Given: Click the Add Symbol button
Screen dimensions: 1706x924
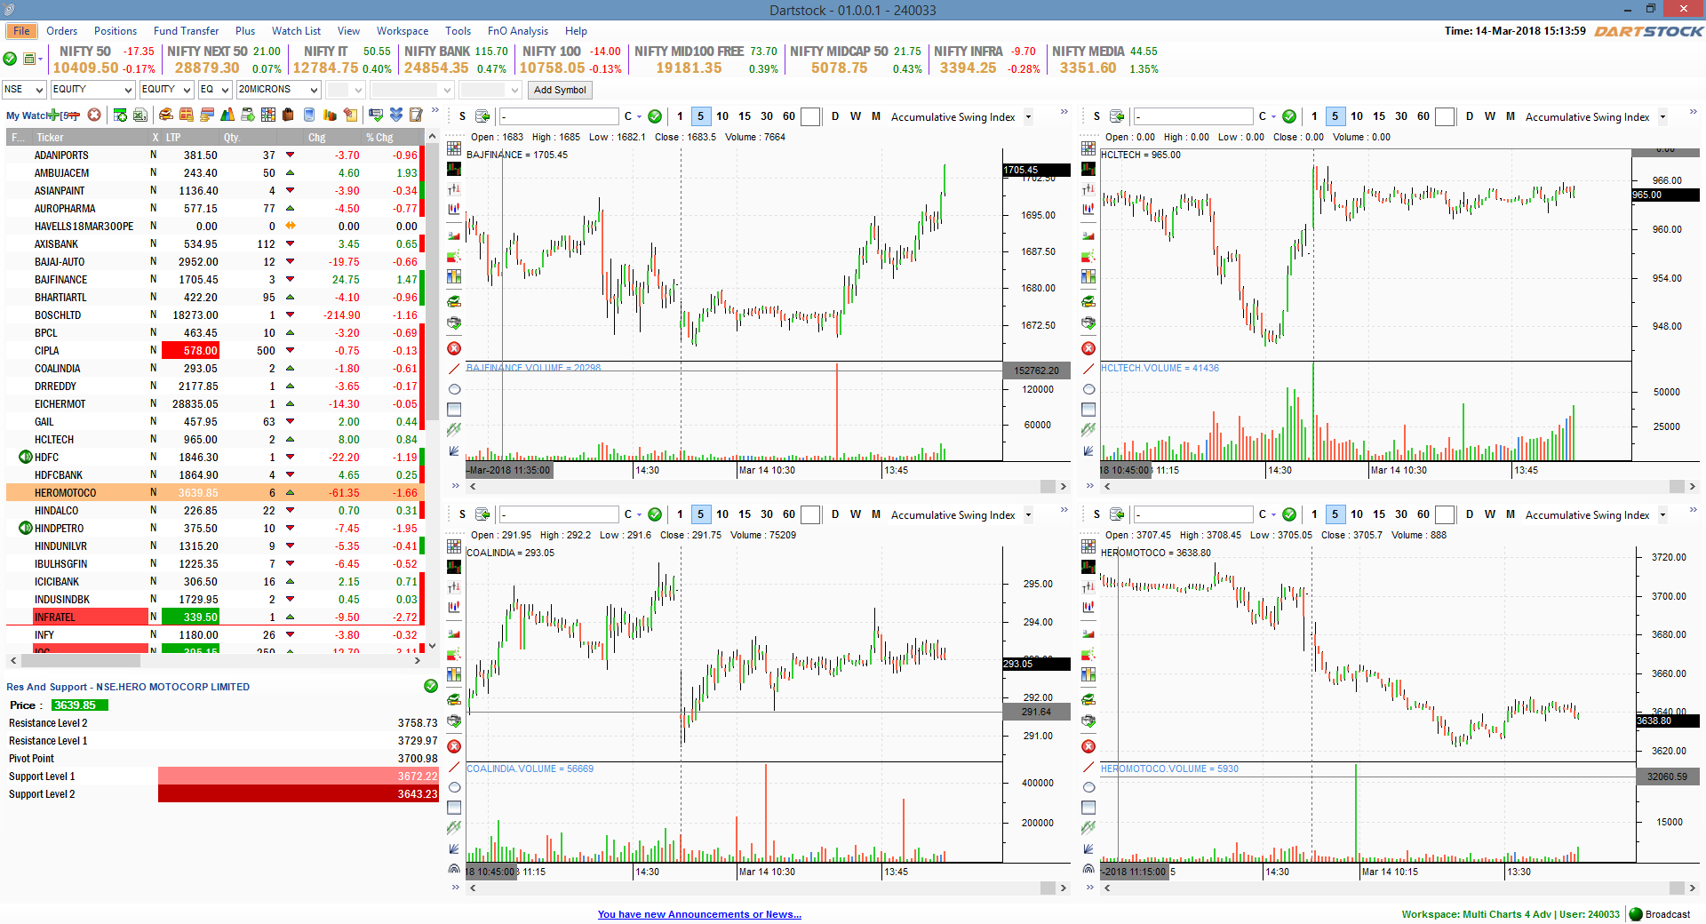Looking at the screenshot, I should (560, 90).
